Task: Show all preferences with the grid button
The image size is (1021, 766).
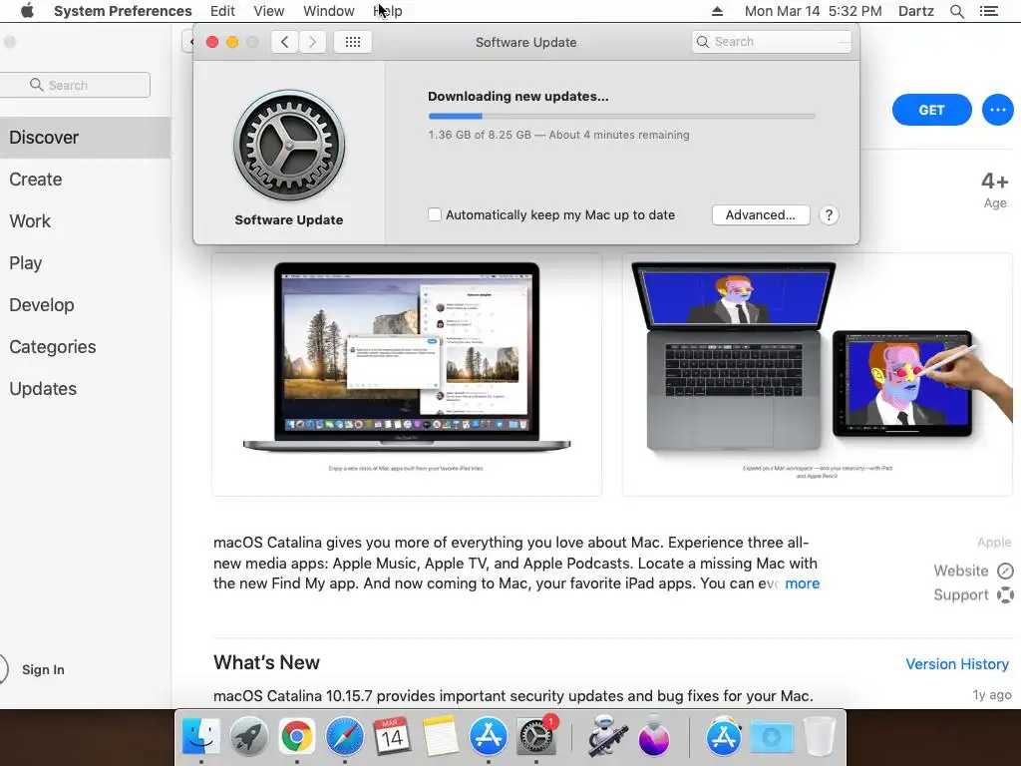Action: (x=353, y=42)
